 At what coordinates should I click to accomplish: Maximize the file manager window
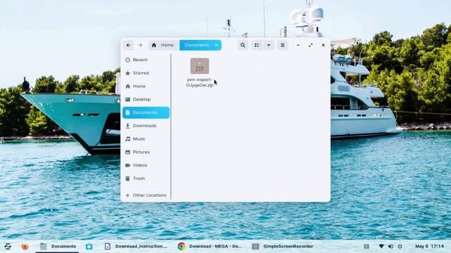click(311, 45)
